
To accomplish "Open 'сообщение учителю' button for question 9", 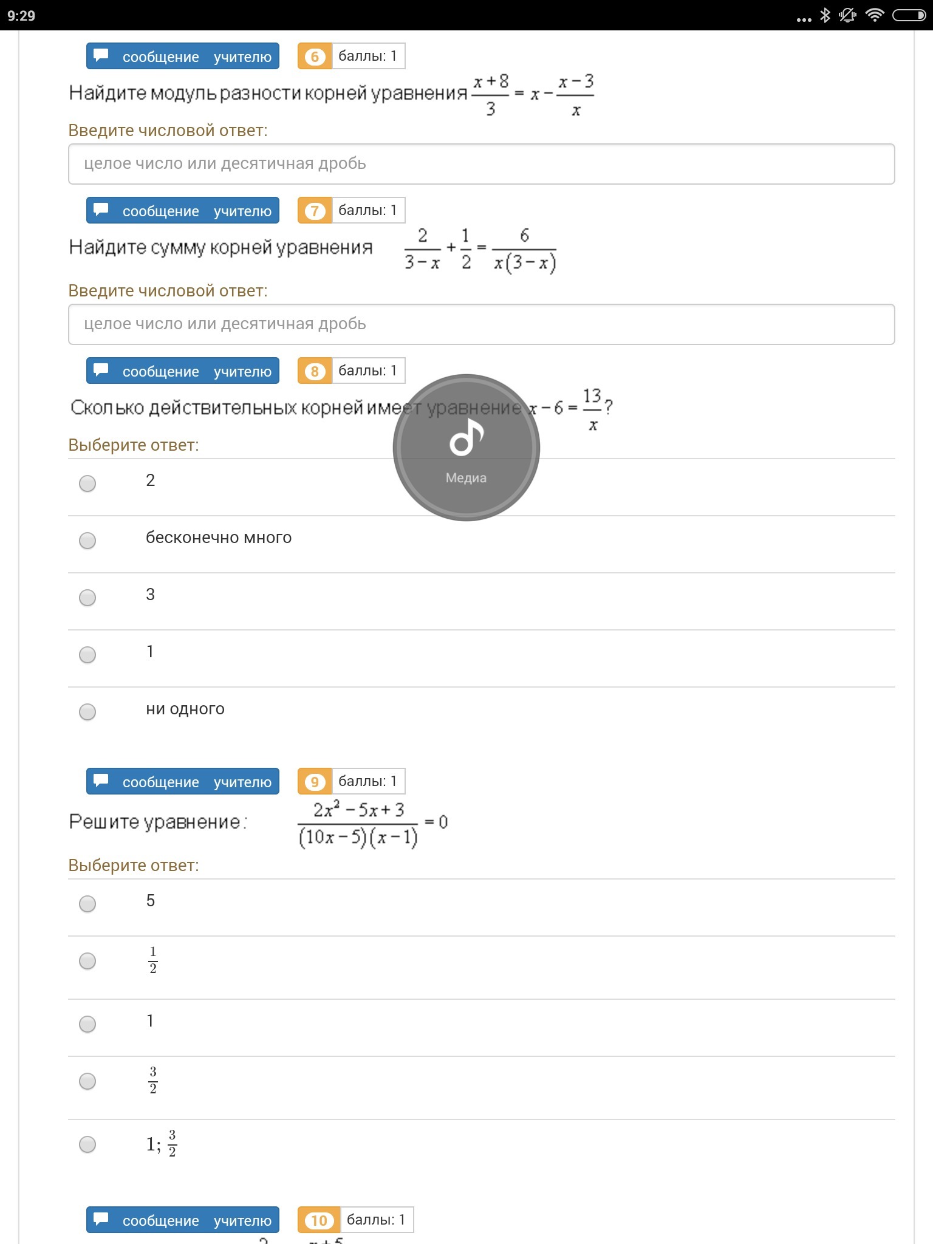I will click(183, 781).
